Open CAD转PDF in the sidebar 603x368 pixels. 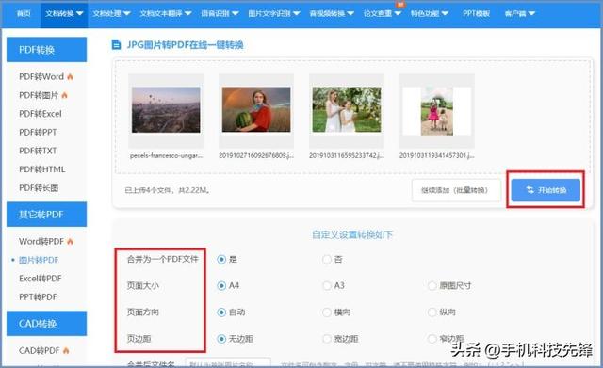pyautogui.click(x=40, y=350)
